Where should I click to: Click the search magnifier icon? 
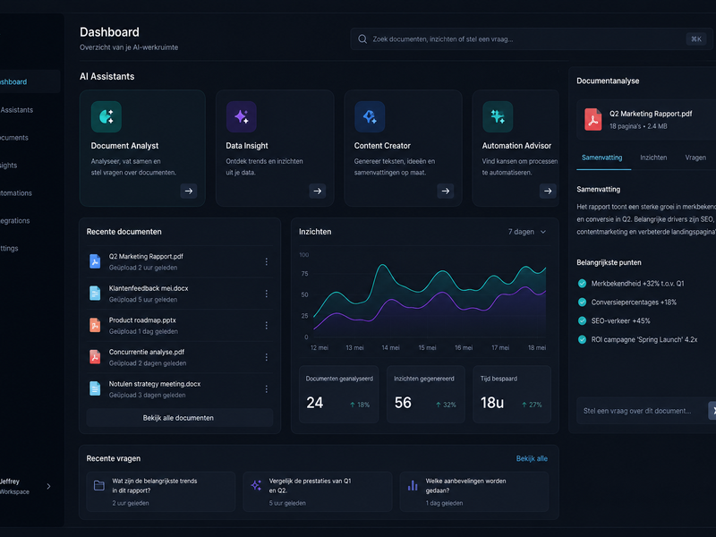tap(362, 39)
